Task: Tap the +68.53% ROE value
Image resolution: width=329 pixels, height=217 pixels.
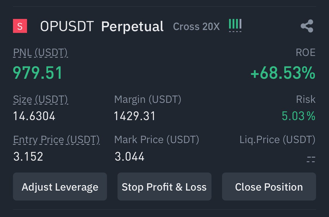Action: coord(283,73)
